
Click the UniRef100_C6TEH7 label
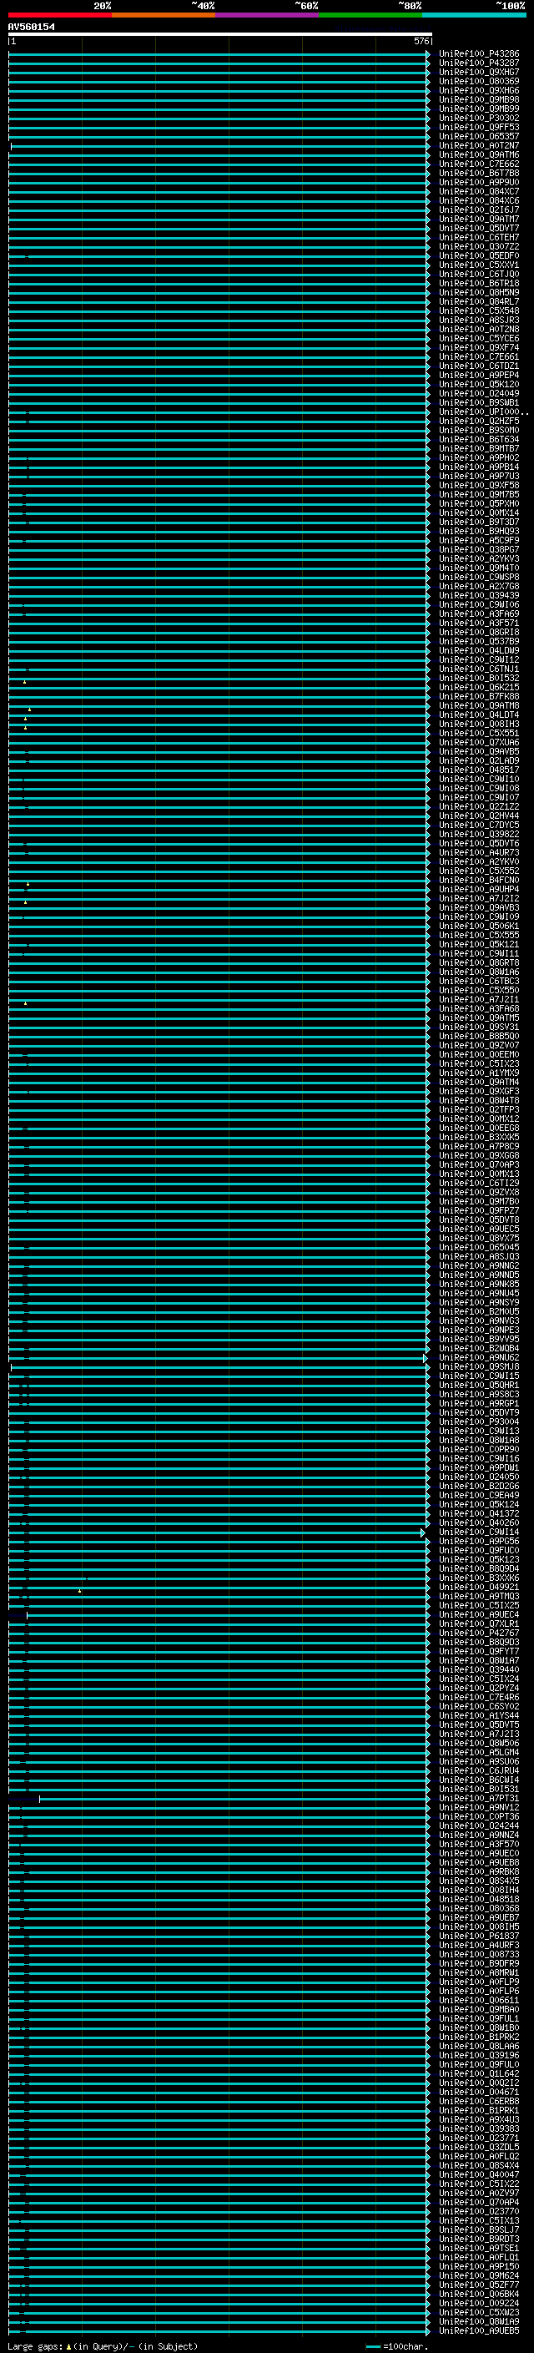[478, 238]
